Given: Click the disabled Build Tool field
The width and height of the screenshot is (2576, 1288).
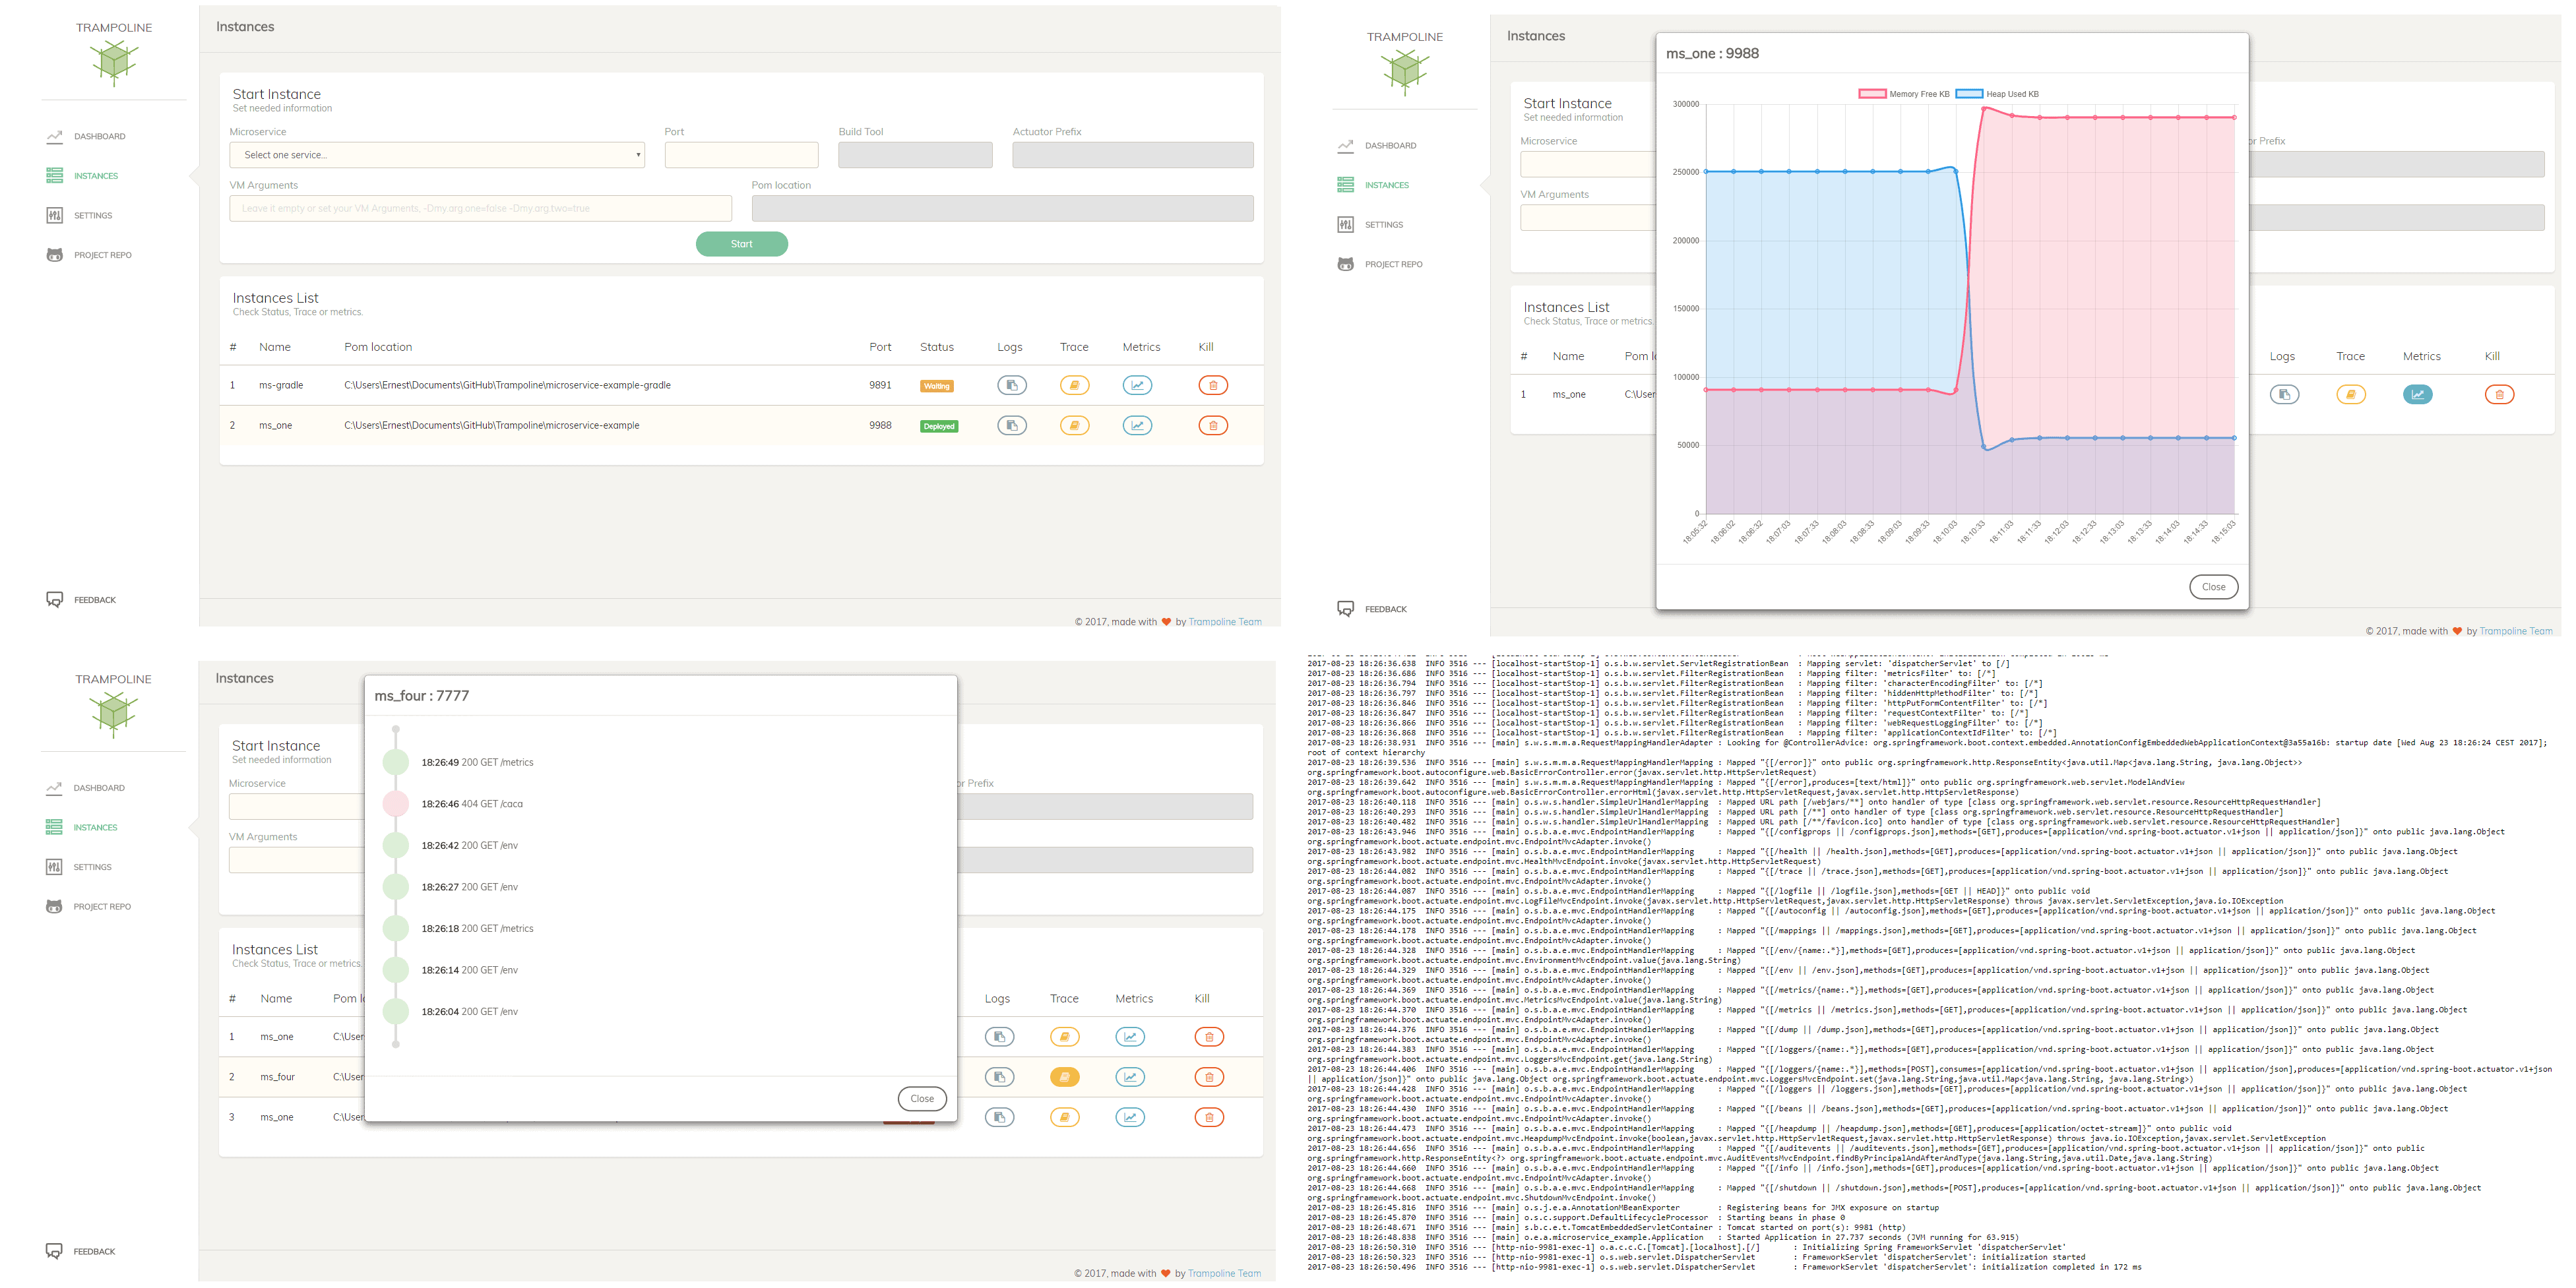Looking at the screenshot, I should click(x=915, y=155).
